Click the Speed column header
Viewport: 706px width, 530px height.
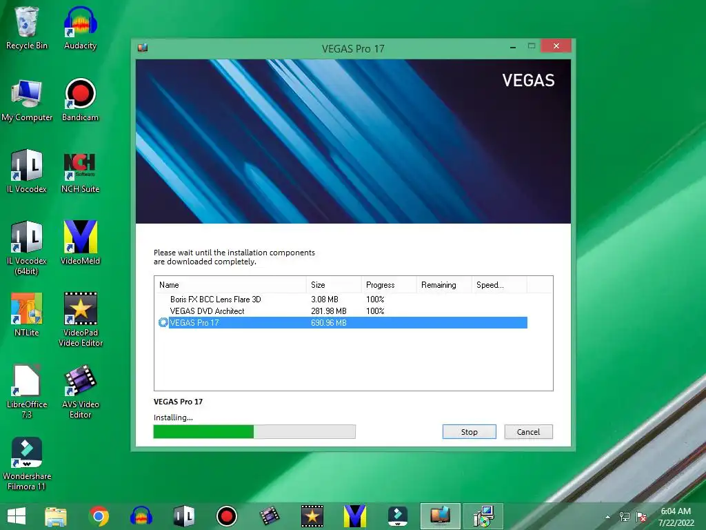point(499,285)
